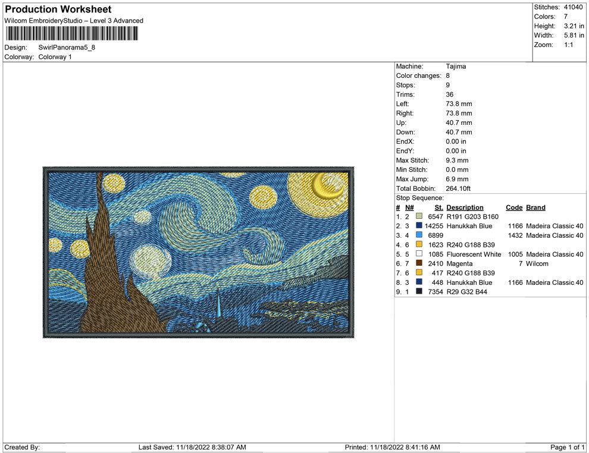Click the Max Jump value 6.9 mm

pyautogui.click(x=457, y=179)
